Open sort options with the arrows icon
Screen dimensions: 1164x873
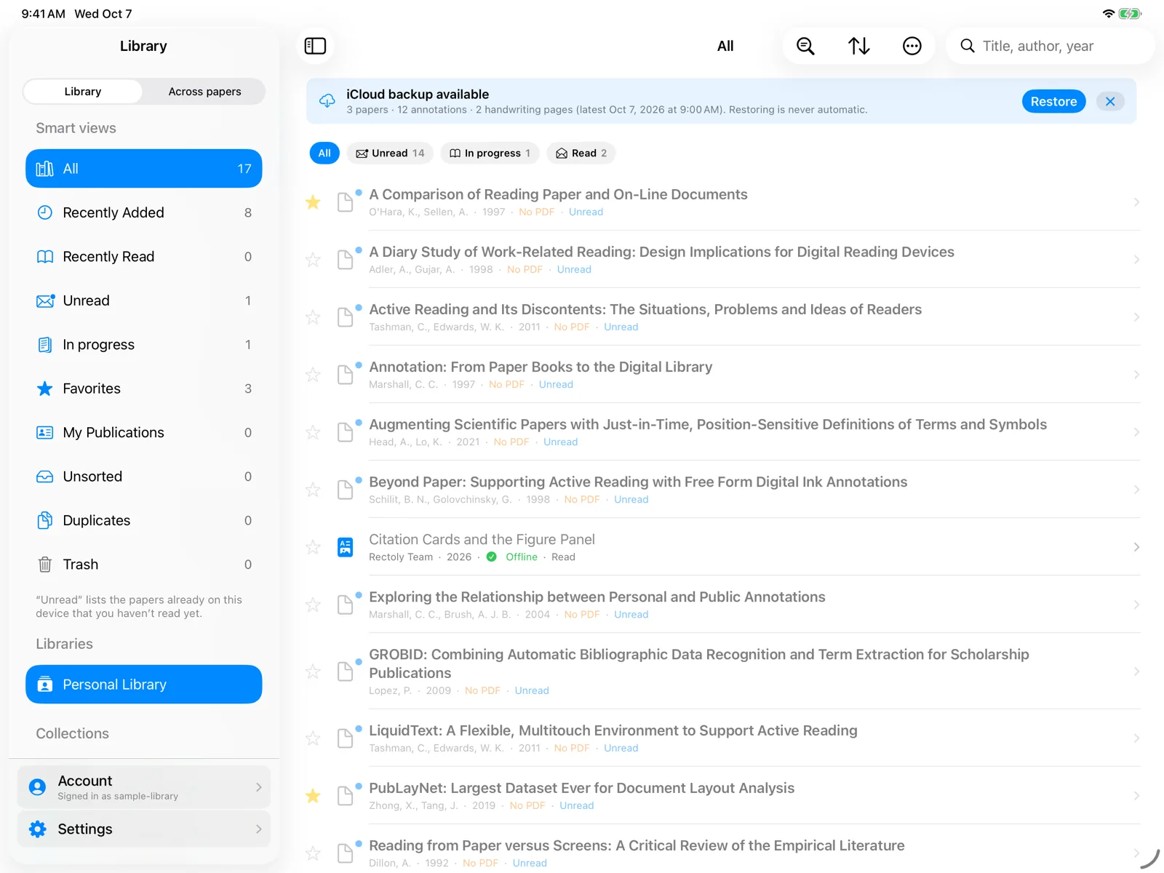tap(858, 46)
